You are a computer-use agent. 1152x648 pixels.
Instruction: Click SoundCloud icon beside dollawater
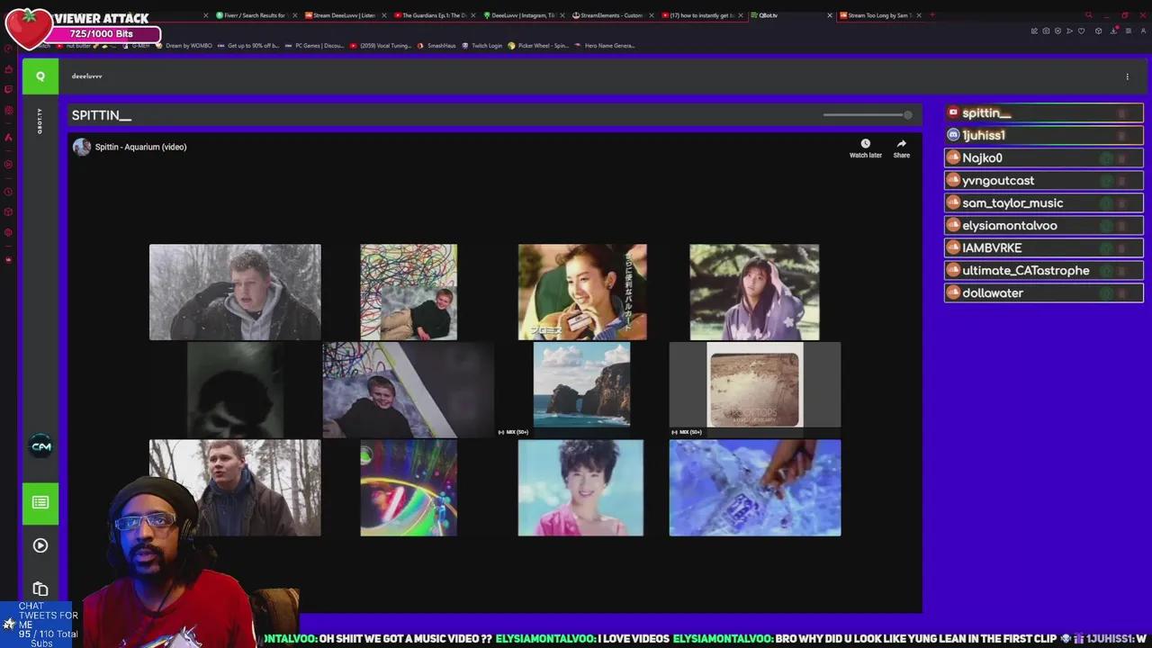(953, 292)
